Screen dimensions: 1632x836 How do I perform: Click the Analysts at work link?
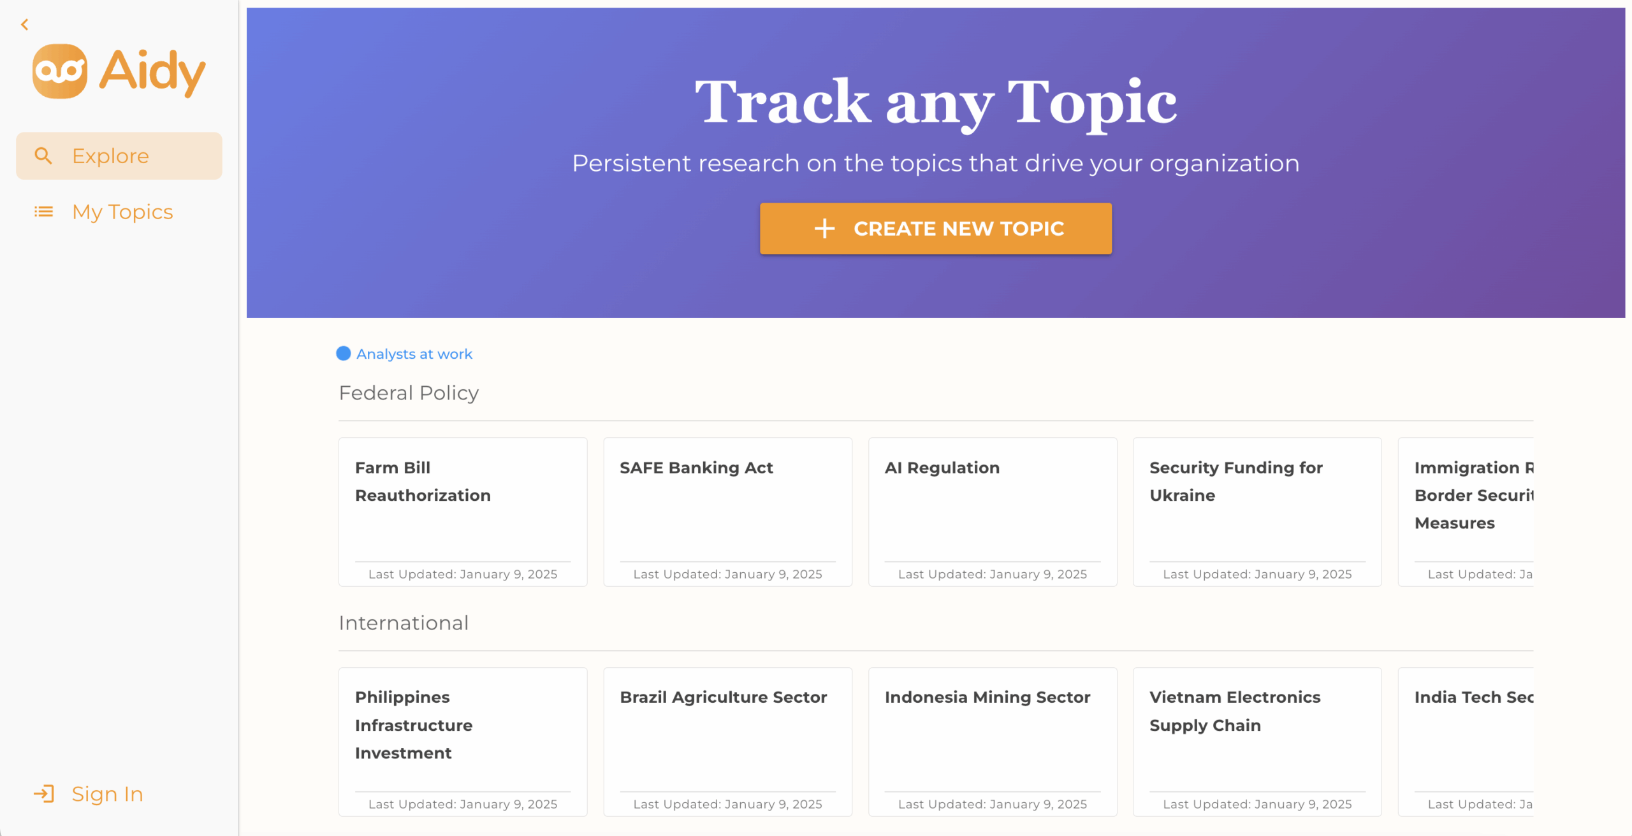click(414, 354)
